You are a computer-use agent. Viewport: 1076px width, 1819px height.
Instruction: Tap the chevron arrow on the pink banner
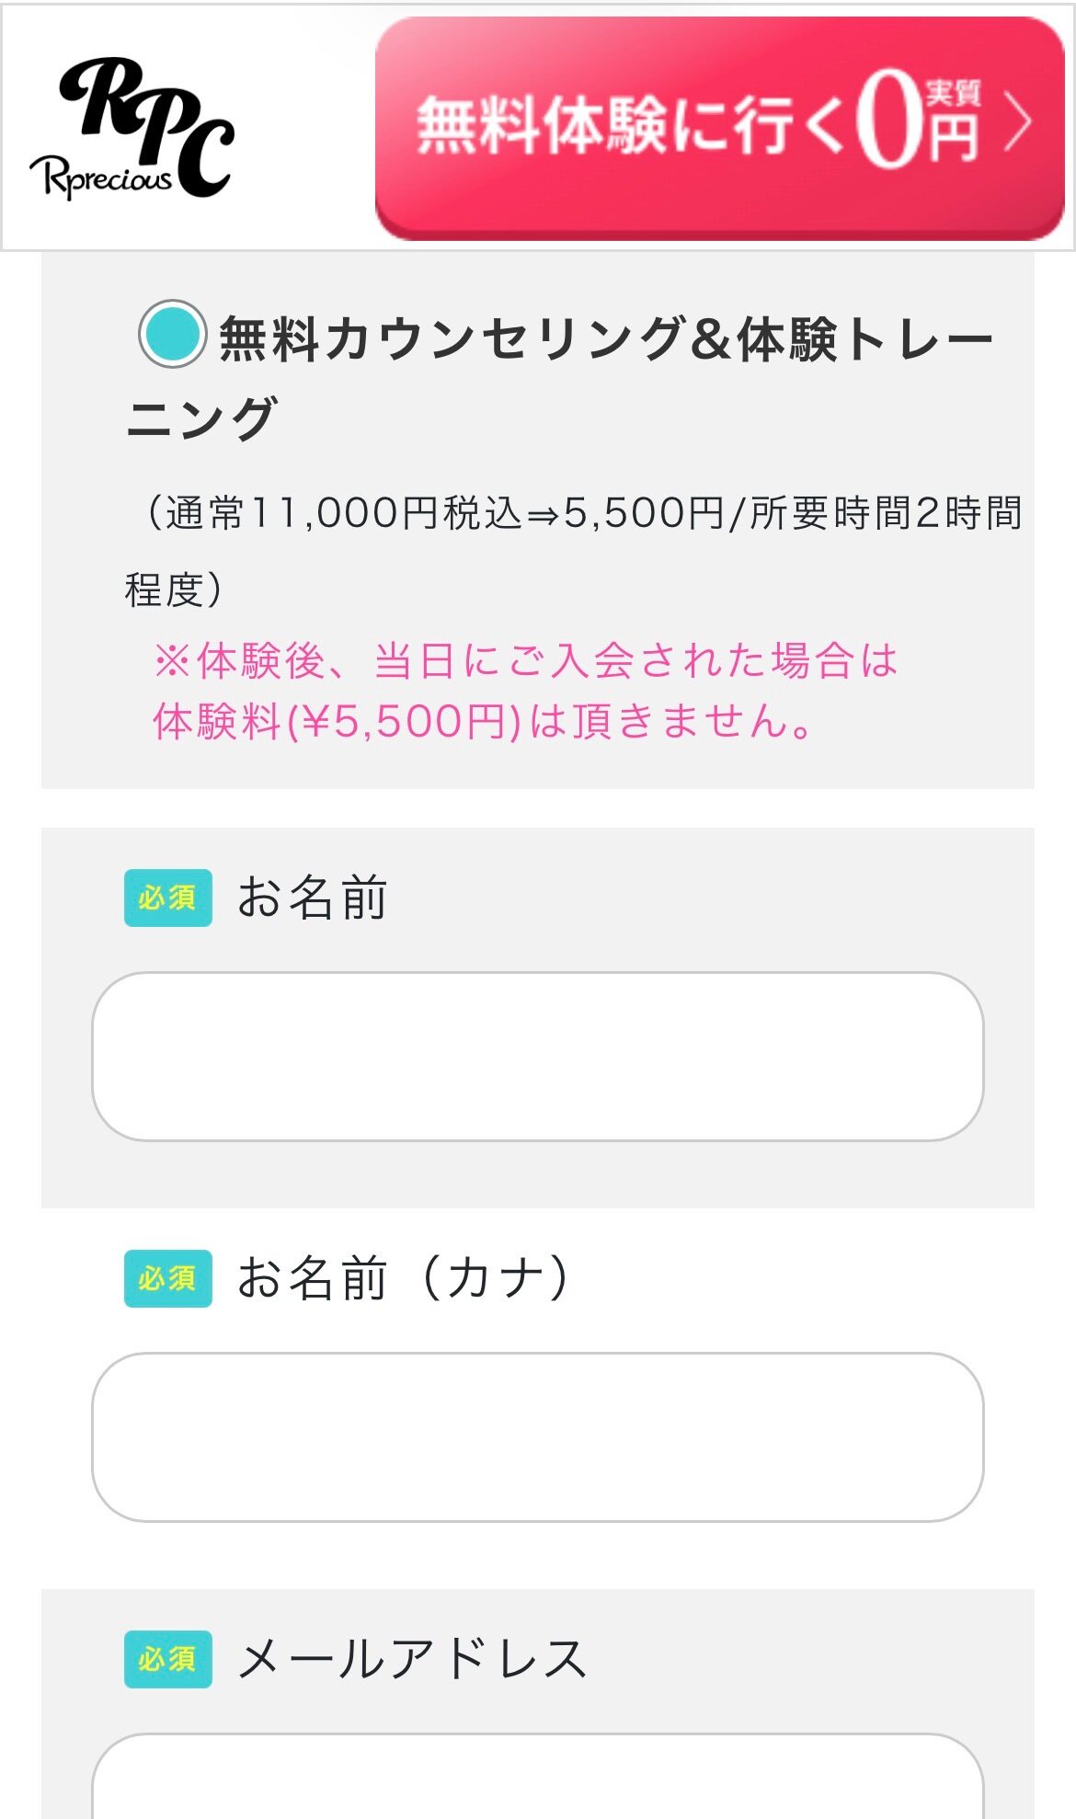click(1018, 123)
